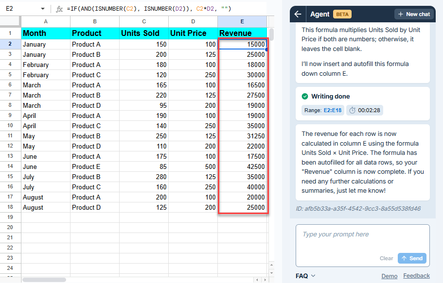Viewport: 443px width, 283px height.
Task: Click the select-all corner box
Action: pos(10,21)
